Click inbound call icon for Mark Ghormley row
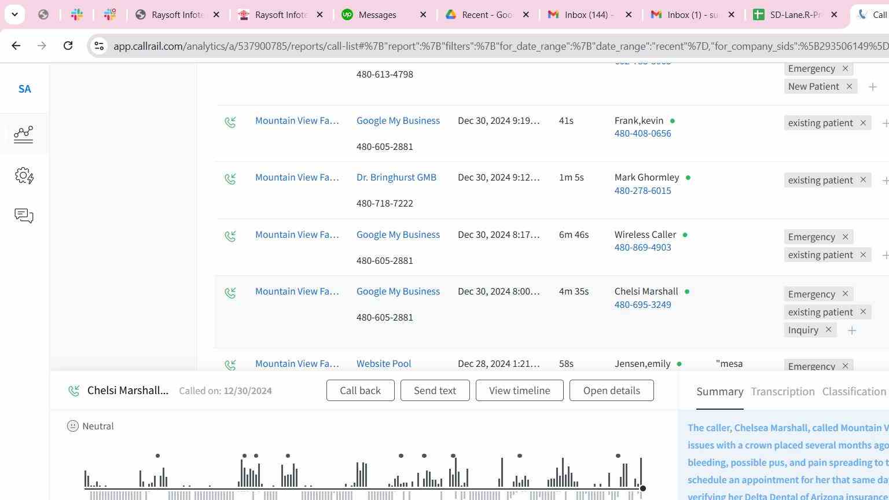The height and width of the screenshot is (500, 889). (230, 179)
